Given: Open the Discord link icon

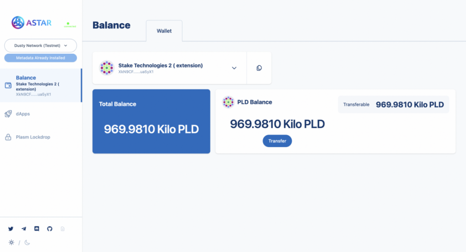Looking at the screenshot, I should click(37, 229).
